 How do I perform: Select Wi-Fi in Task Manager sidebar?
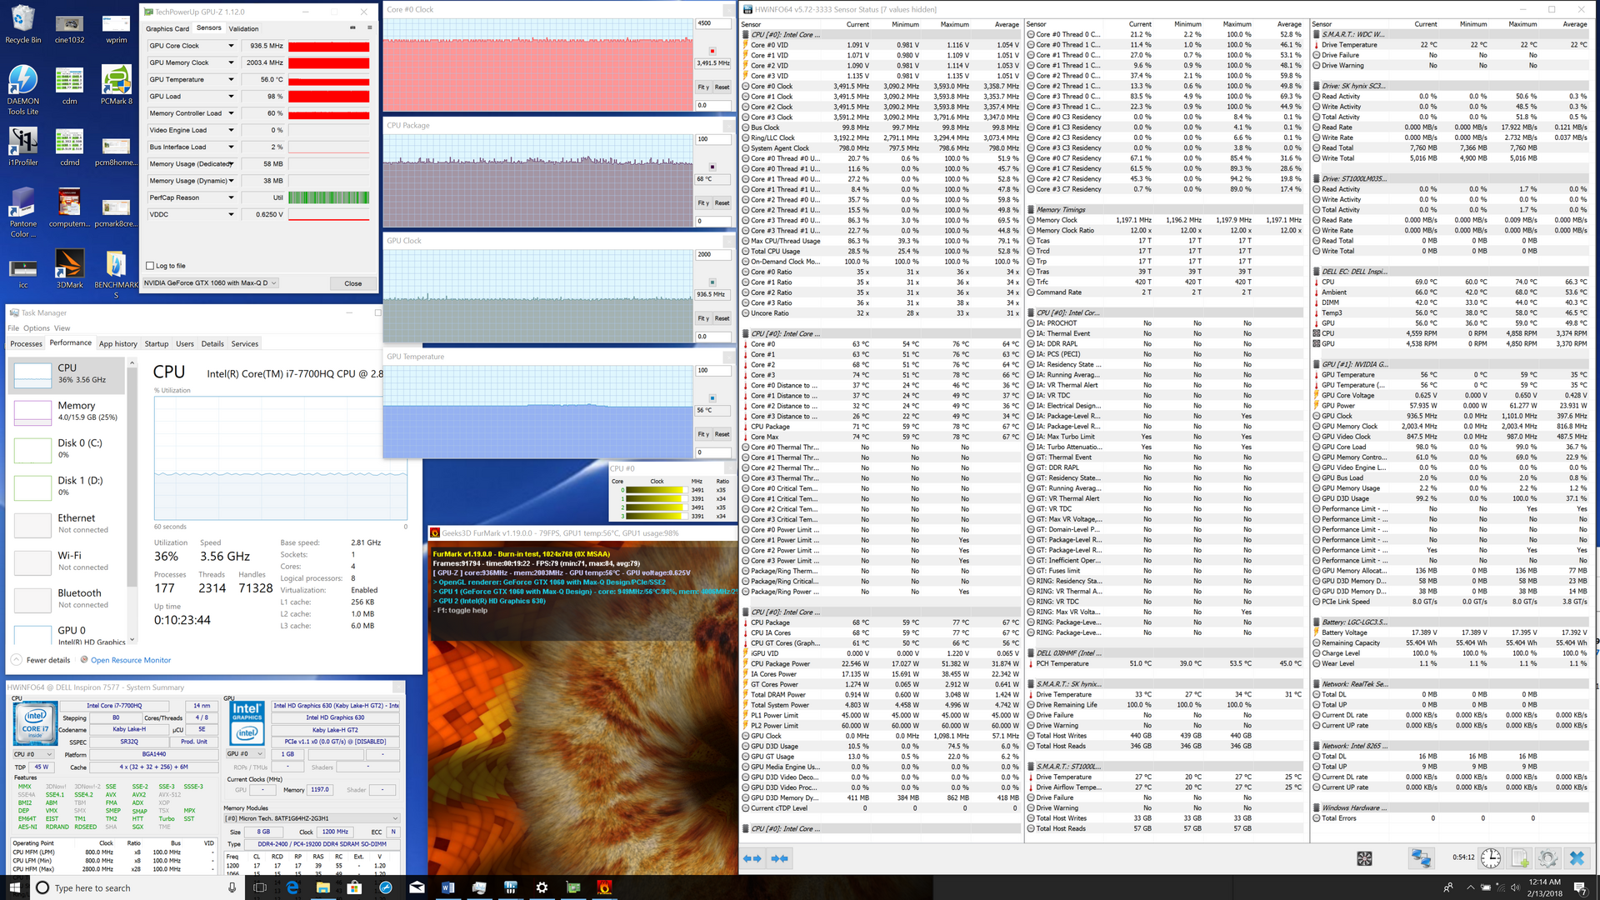68,561
